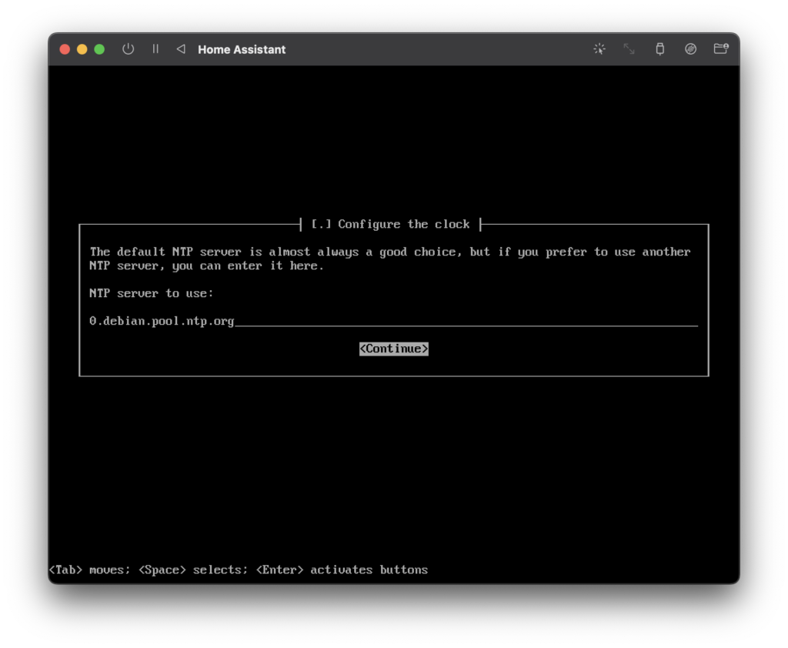Open the disc drive image icon
The width and height of the screenshot is (788, 648).
click(690, 49)
